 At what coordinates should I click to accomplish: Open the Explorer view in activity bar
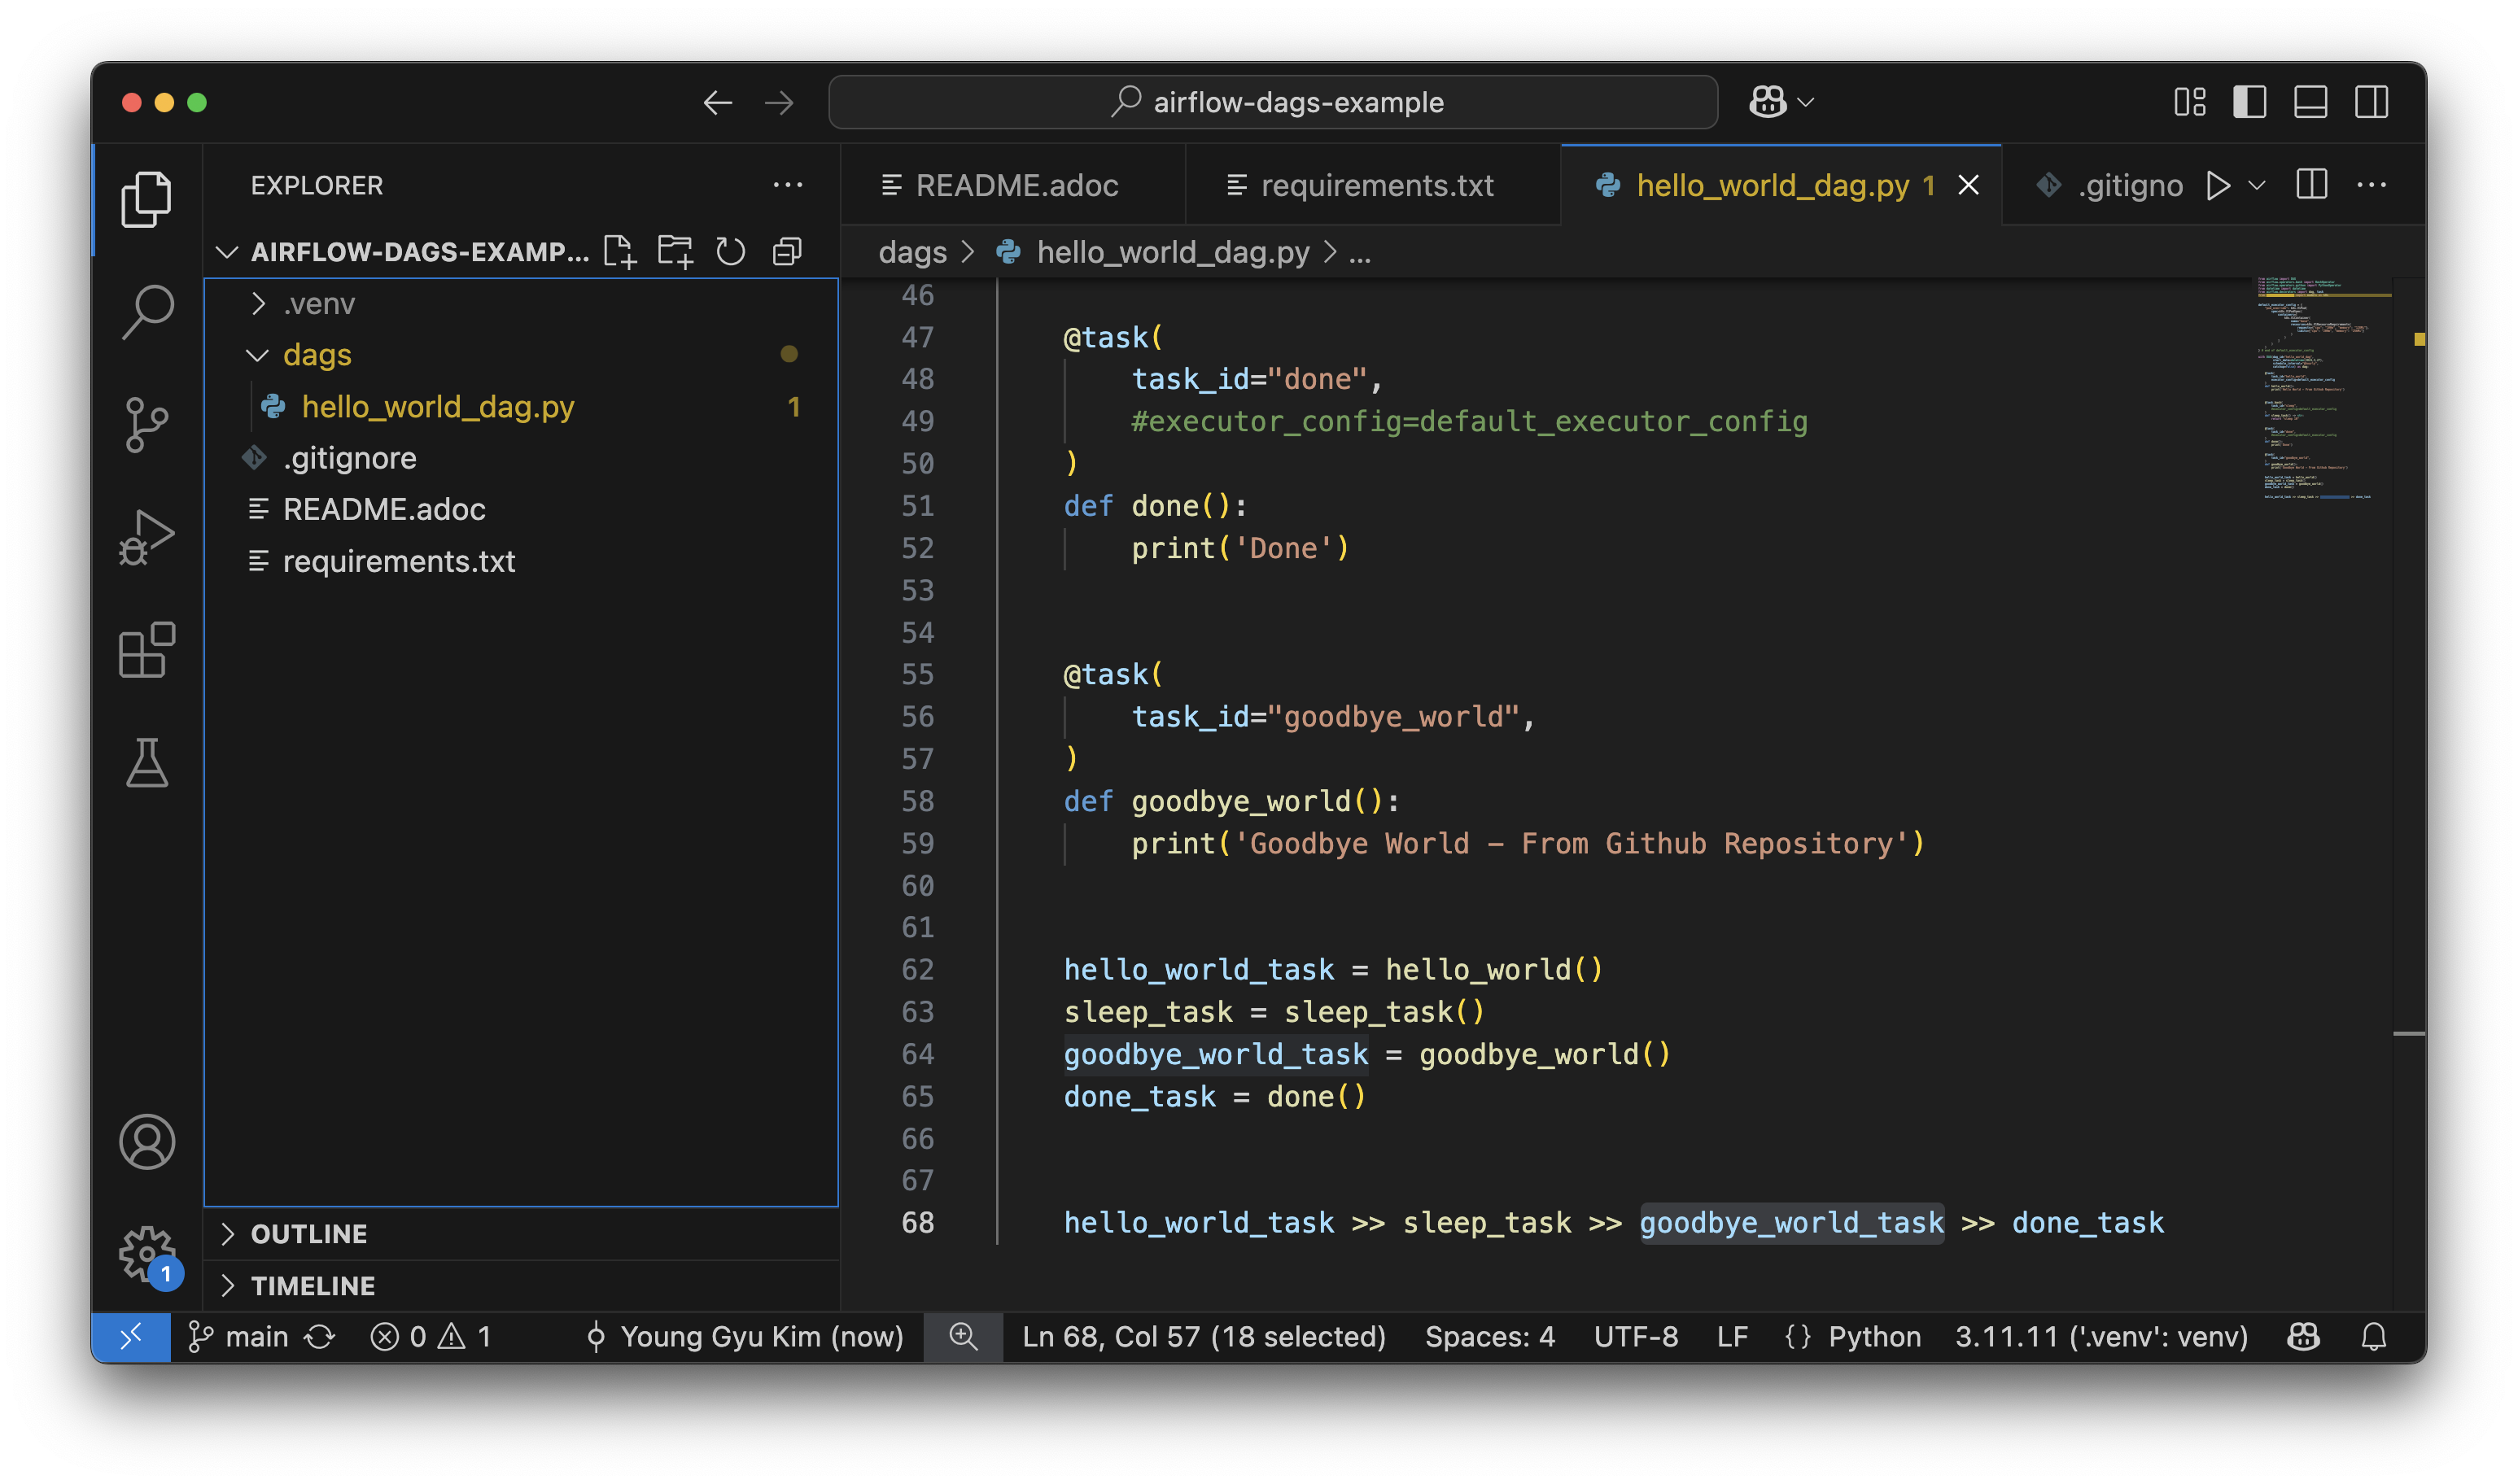pos(147,199)
